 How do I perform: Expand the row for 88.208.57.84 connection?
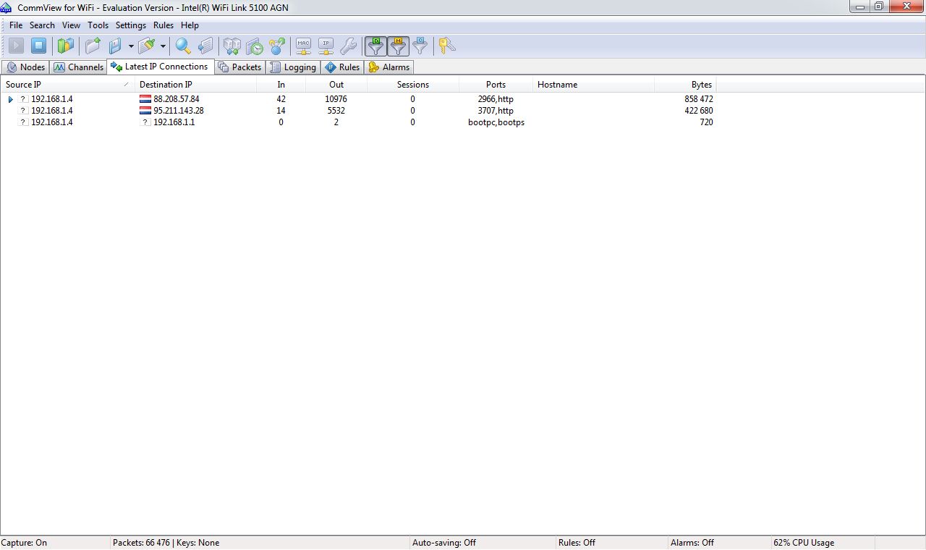(x=10, y=99)
